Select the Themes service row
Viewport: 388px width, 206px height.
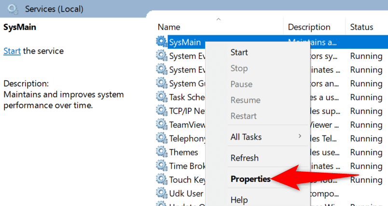(x=184, y=152)
